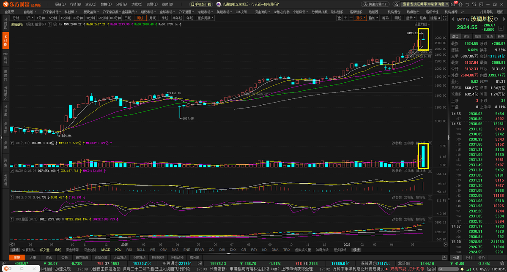This screenshot has width=507, height=272.
Task: Click the 手机版下载 button
Action: (x=201, y=4)
